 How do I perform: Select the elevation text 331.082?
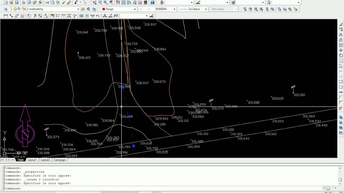[254, 102]
